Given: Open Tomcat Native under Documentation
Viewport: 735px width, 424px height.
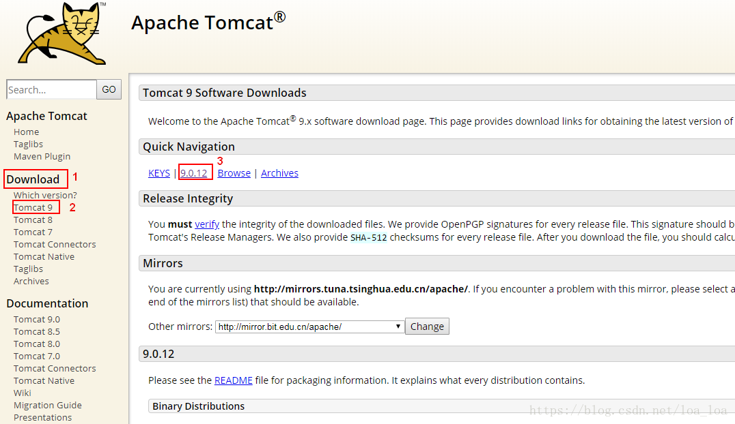Looking at the screenshot, I should (44, 380).
